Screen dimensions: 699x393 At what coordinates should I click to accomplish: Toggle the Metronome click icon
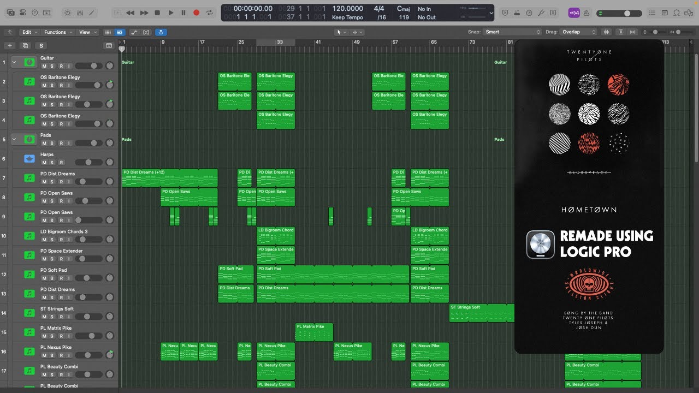[587, 13]
